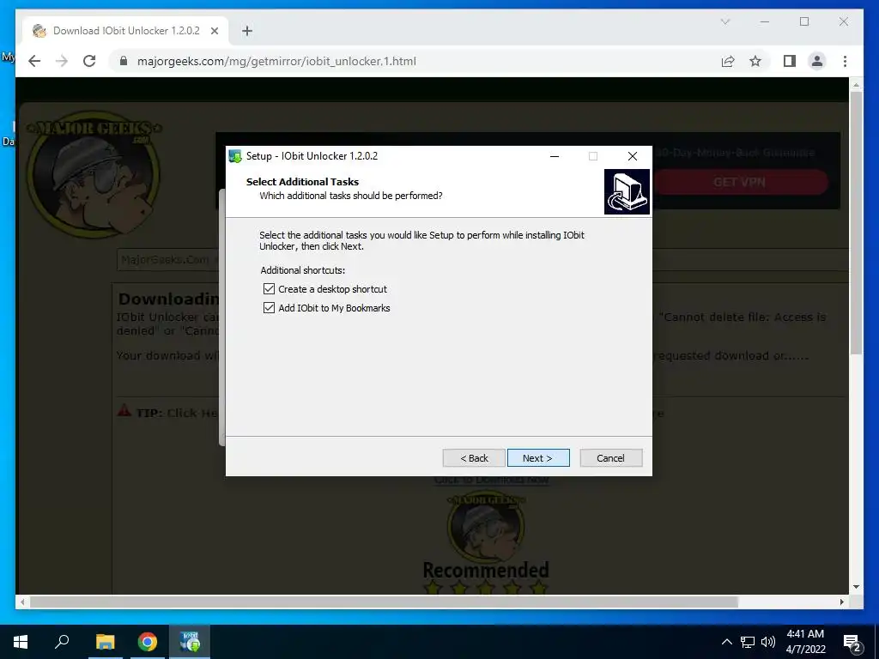Screen dimensions: 879x659
Task: Click IObit installer taskbar icon
Action: 190,642
